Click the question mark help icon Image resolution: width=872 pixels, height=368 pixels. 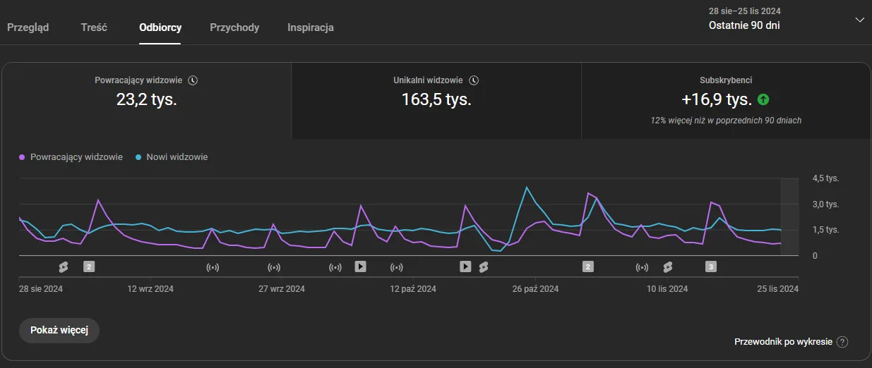pos(842,342)
